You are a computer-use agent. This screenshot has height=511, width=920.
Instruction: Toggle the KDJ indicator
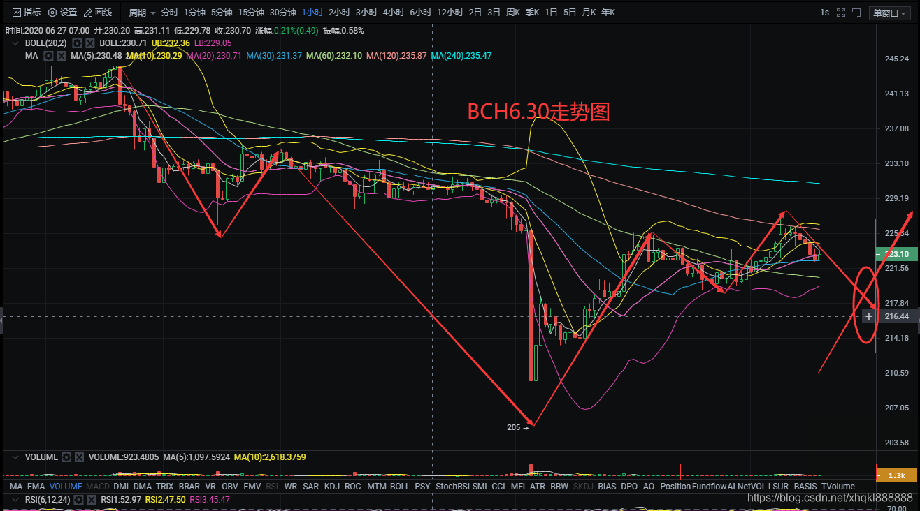331,487
